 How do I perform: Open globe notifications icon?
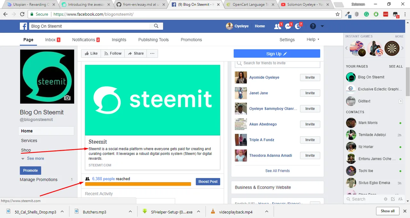click(298, 26)
